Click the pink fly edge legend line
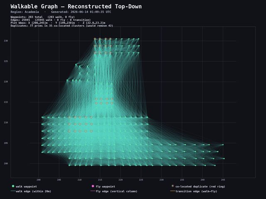This screenshot has height=199, width=266. click(93, 191)
